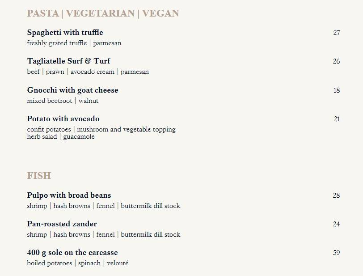The width and height of the screenshot is (363, 276).
Task: Click the FISH section heading
Action: click(x=39, y=176)
